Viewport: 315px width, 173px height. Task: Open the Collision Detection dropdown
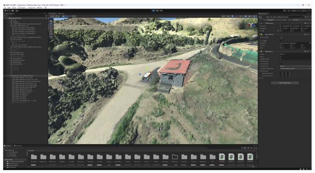tap(295, 69)
